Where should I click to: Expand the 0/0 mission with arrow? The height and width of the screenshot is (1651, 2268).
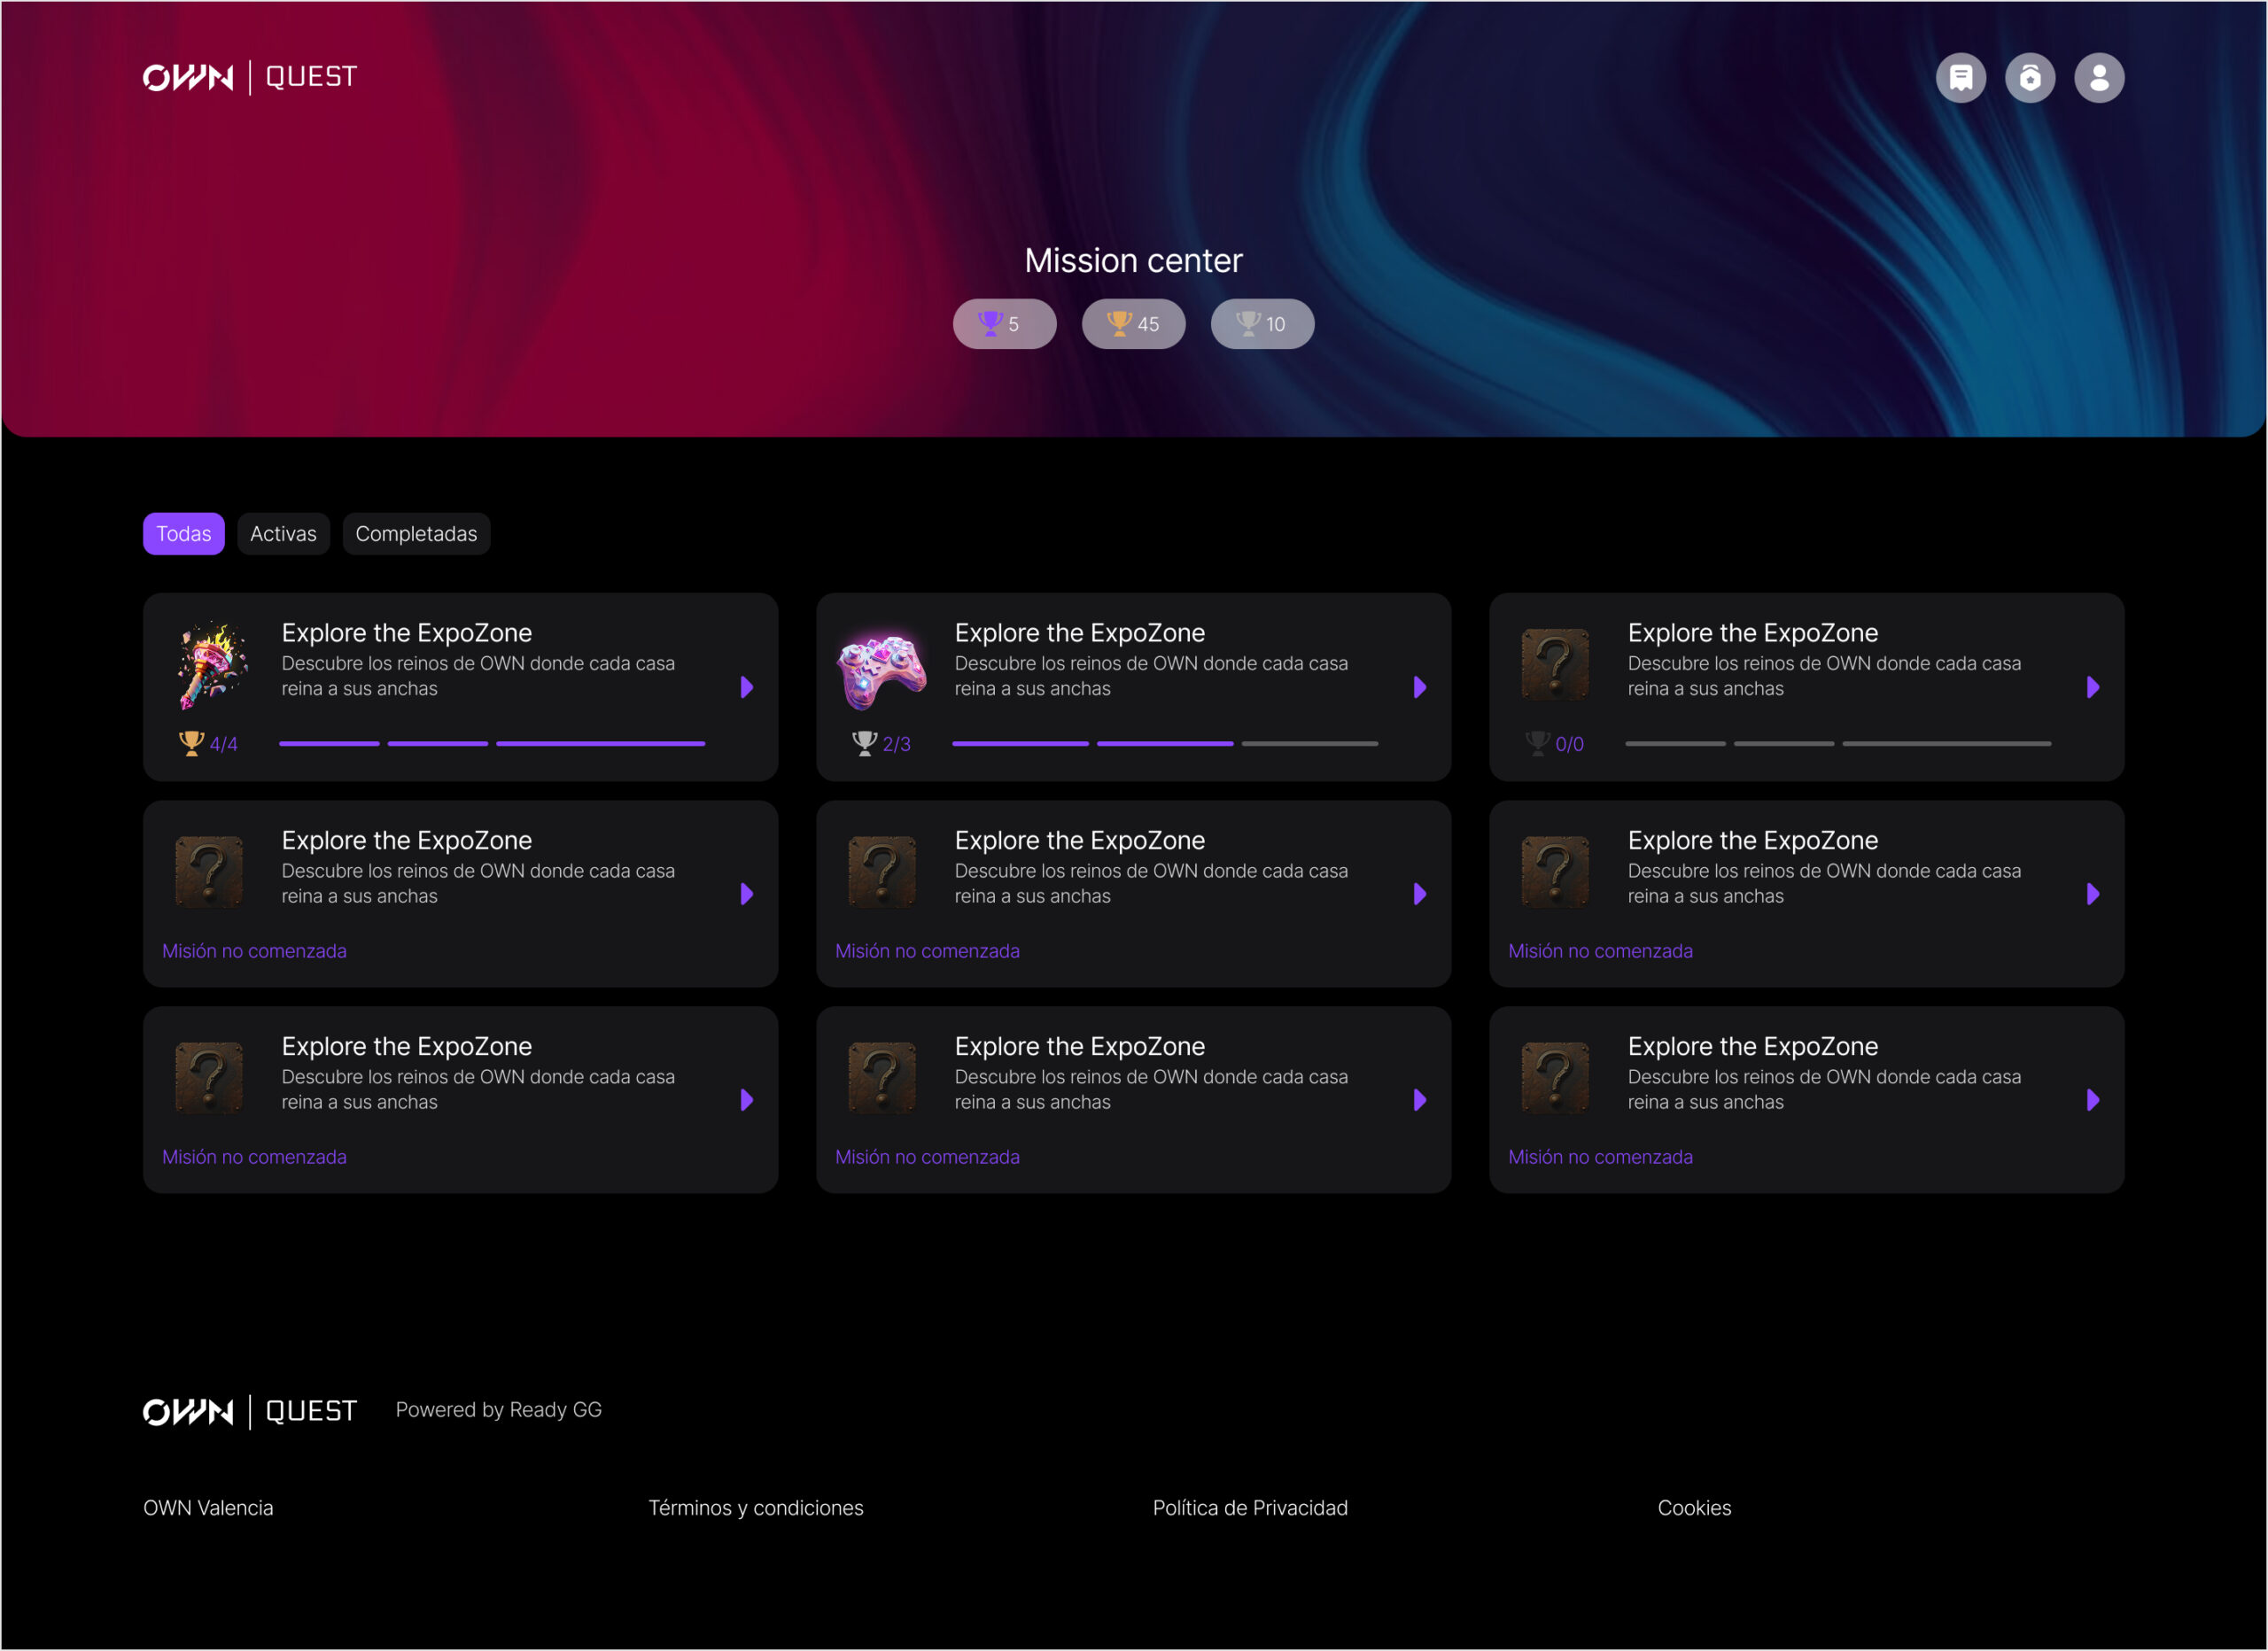pyautogui.click(x=2093, y=687)
